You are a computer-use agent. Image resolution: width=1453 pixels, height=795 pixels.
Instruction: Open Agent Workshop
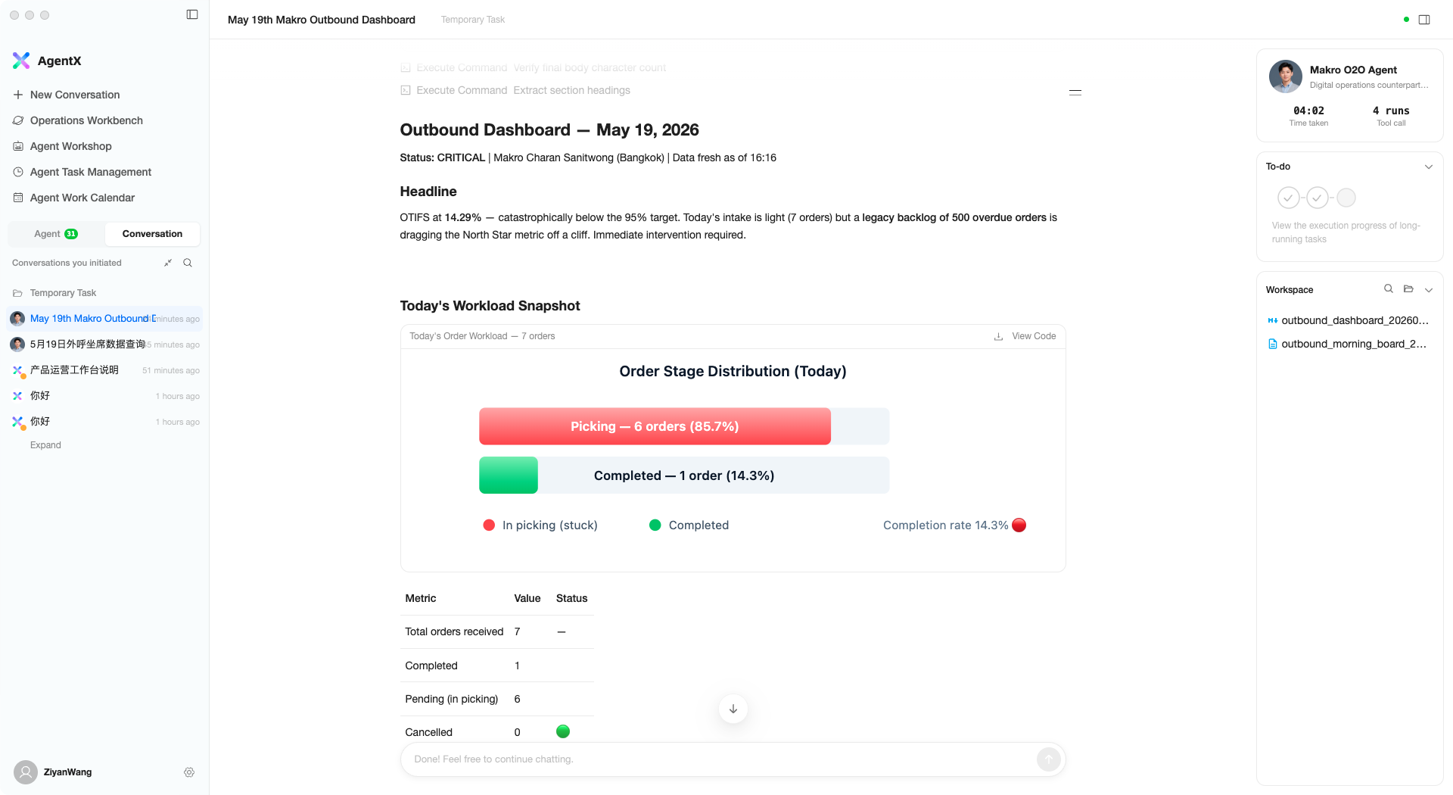(x=70, y=146)
